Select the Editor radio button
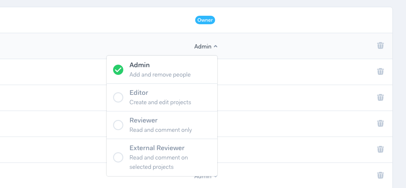 118,97
